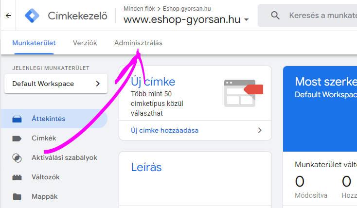The image size is (357, 208).
Task: Click the chevron beside Új címke hozzáadása
Action: click(x=260, y=130)
